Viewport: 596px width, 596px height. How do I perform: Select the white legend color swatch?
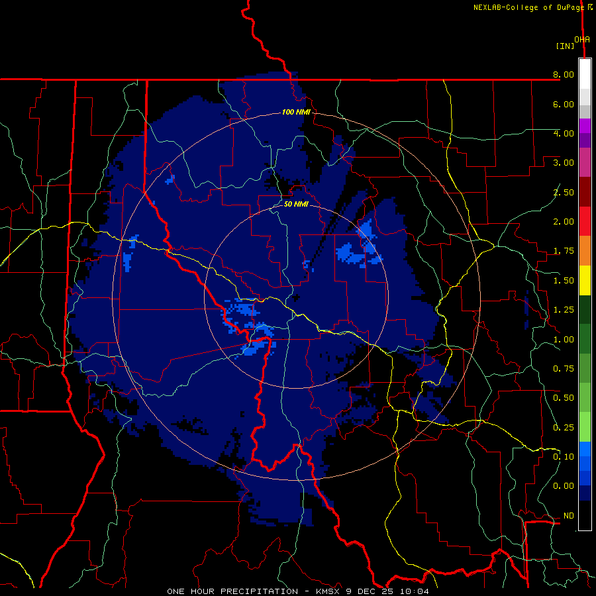(x=585, y=74)
